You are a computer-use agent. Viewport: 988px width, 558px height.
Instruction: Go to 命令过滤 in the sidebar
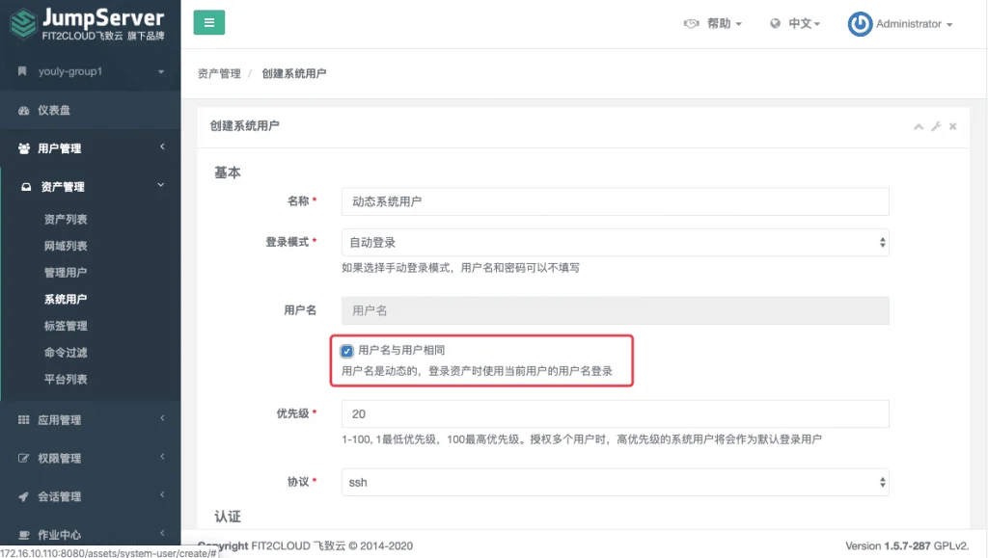pos(66,353)
